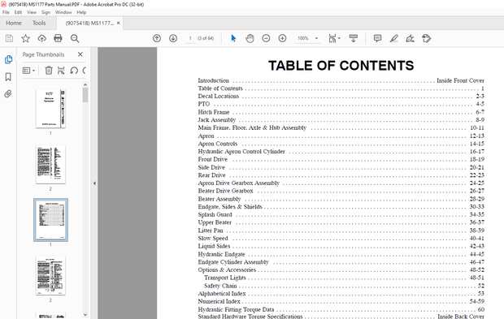Expand thumbnail options menu dropdown

tap(29, 71)
